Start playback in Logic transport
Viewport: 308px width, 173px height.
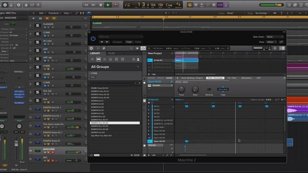click(x=108, y=5)
